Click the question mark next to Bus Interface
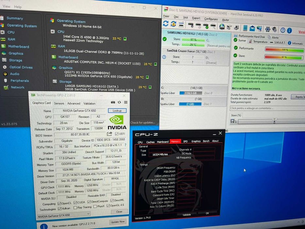The height and width of the screenshot is (229, 305). (x=126, y=145)
